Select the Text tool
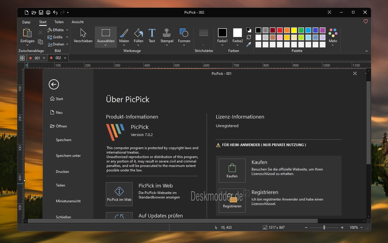388x243 pixels. [152, 36]
